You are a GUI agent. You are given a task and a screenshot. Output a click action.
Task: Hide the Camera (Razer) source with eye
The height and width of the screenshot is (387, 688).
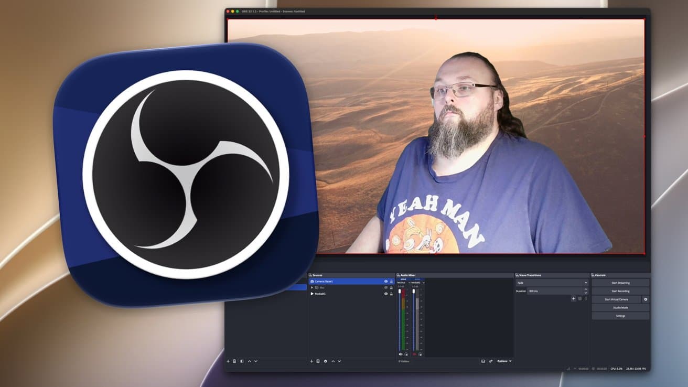tap(386, 282)
